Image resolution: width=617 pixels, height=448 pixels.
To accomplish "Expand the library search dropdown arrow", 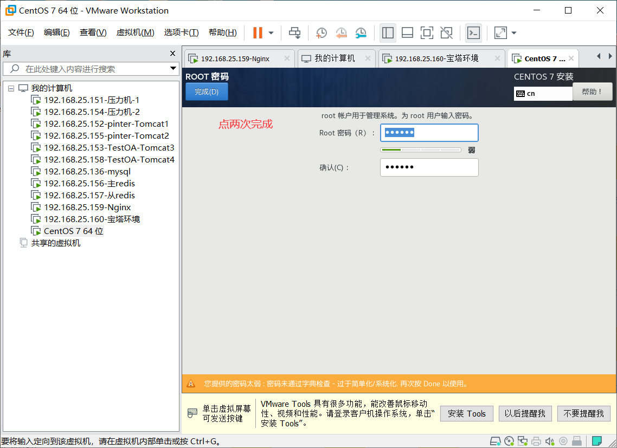I will tap(173, 68).
